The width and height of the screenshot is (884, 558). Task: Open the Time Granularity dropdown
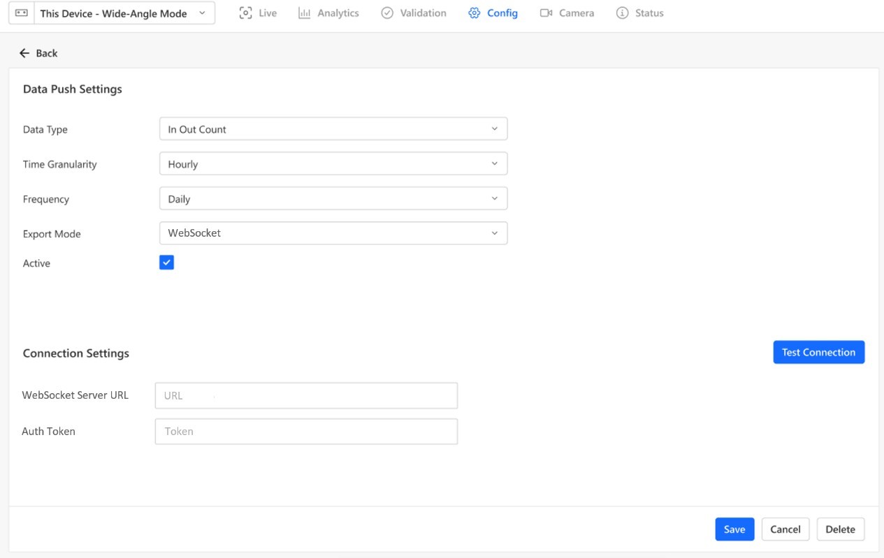coord(333,163)
